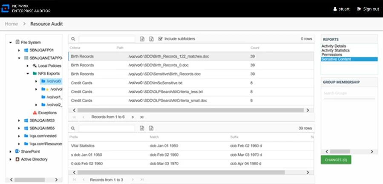Viewport: 383px width, 184px height.
Task: Toggle the Include subfolders checkbox
Action: [x=160, y=39]
